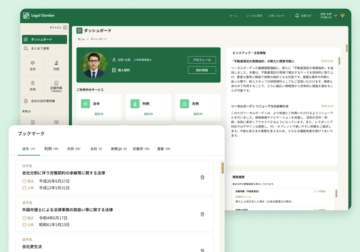Click the person icon beside 加除 太郎
Image resolution: width=360 pixels, height=252 pixels.
114,60
